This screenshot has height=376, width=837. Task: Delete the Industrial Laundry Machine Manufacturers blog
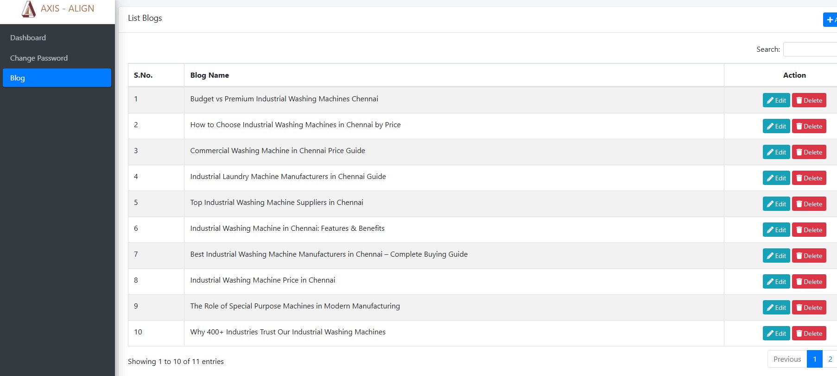pos(809,178)
